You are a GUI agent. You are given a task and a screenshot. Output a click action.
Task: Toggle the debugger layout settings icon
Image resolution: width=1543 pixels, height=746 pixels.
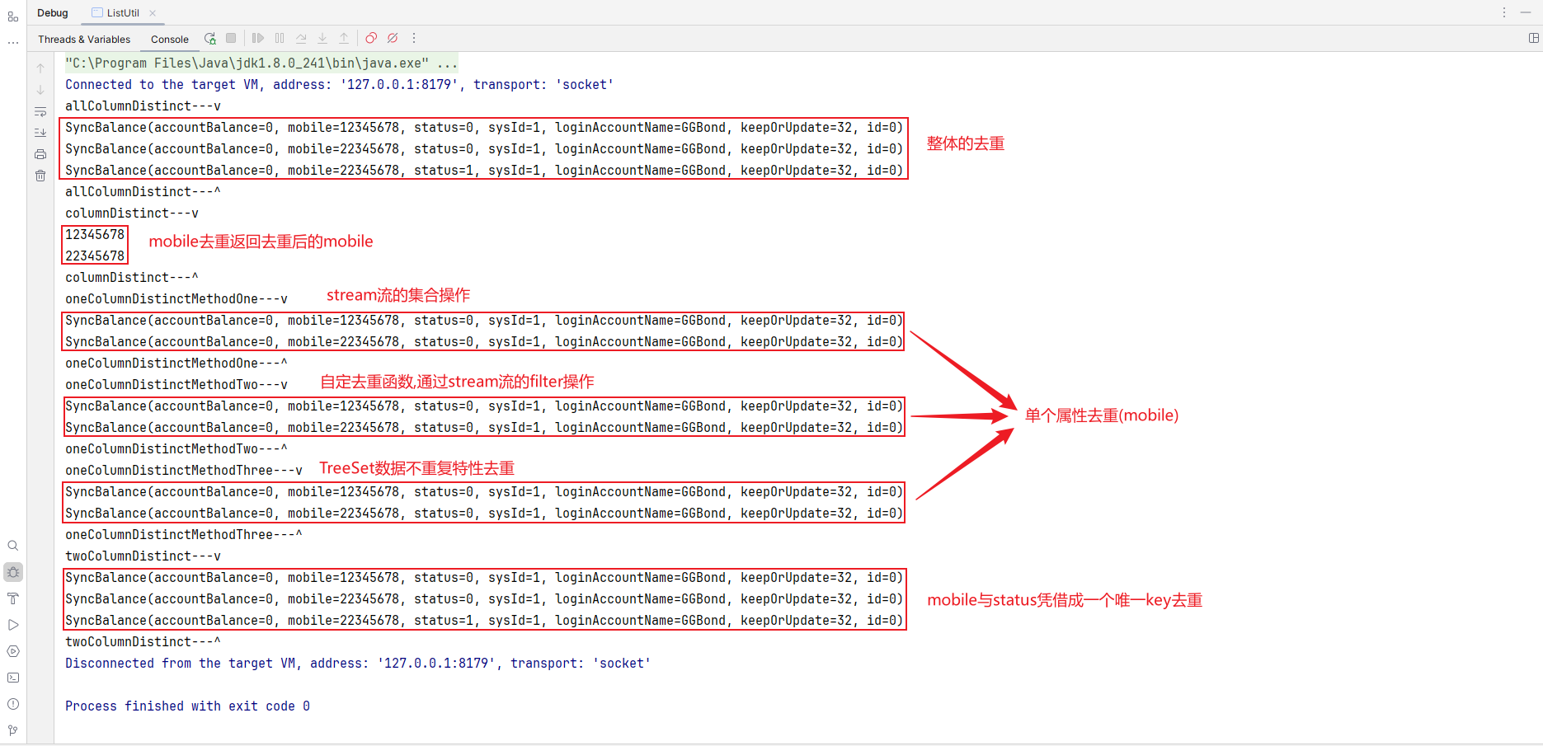tap(1534, 38)
